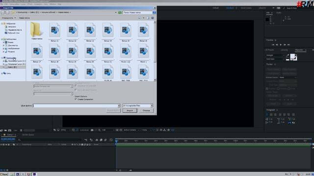The width and height of the screenshot is (314, 176).
Task: Open the Render Queue tab
Action: pyautogui.click(x=28, y=135)
